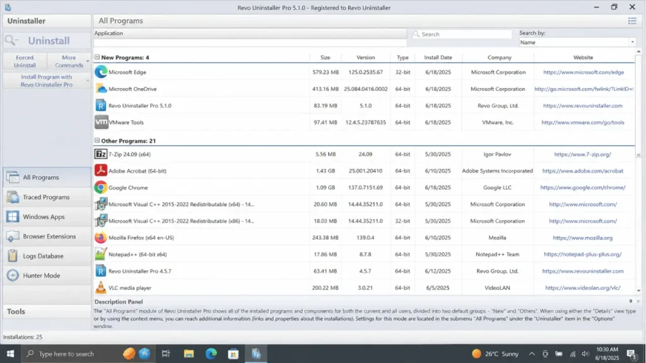The image size is (646, 363).
Task: Click the program list scroll down arrow
Action: [638, 291]
